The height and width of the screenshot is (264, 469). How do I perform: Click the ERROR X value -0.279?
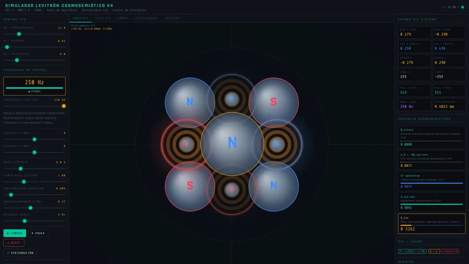coord(407,63)
